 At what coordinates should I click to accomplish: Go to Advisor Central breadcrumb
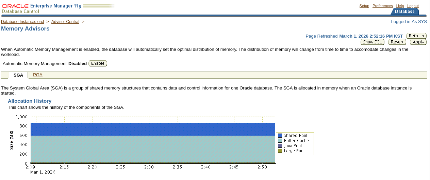point(65,22)
